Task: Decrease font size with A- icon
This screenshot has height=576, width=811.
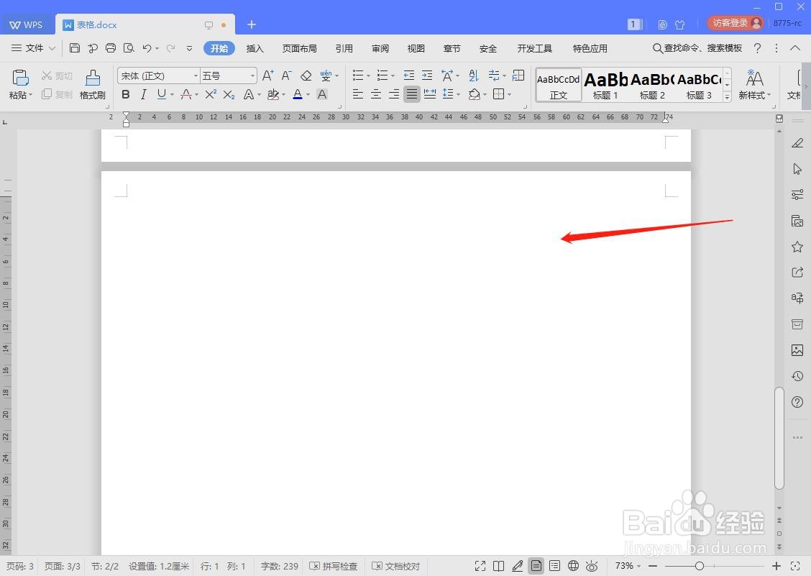Action: (x=287, y=76)
